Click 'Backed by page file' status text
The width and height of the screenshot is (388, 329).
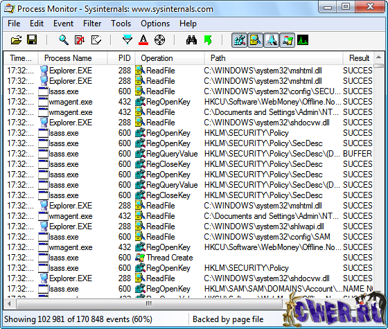click(228, 319)
